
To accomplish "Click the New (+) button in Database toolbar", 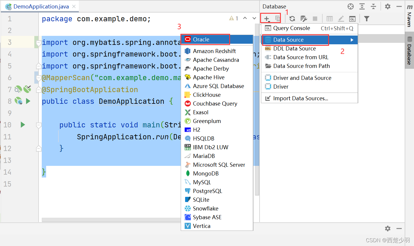I will 267,19.
